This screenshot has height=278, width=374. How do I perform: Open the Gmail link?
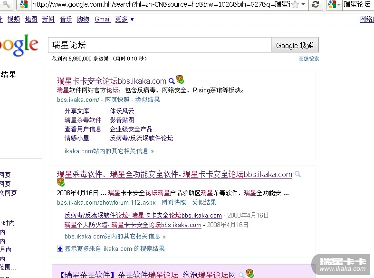(103, 19)
